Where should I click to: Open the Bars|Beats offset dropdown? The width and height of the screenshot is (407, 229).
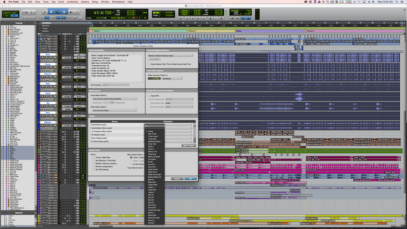tap(172, 78)
